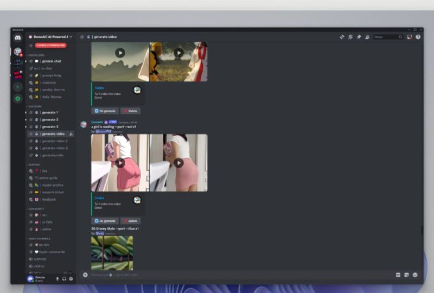Collapse the Support channel category
This screenshot has height=293, width=434.
coord(34,164)
